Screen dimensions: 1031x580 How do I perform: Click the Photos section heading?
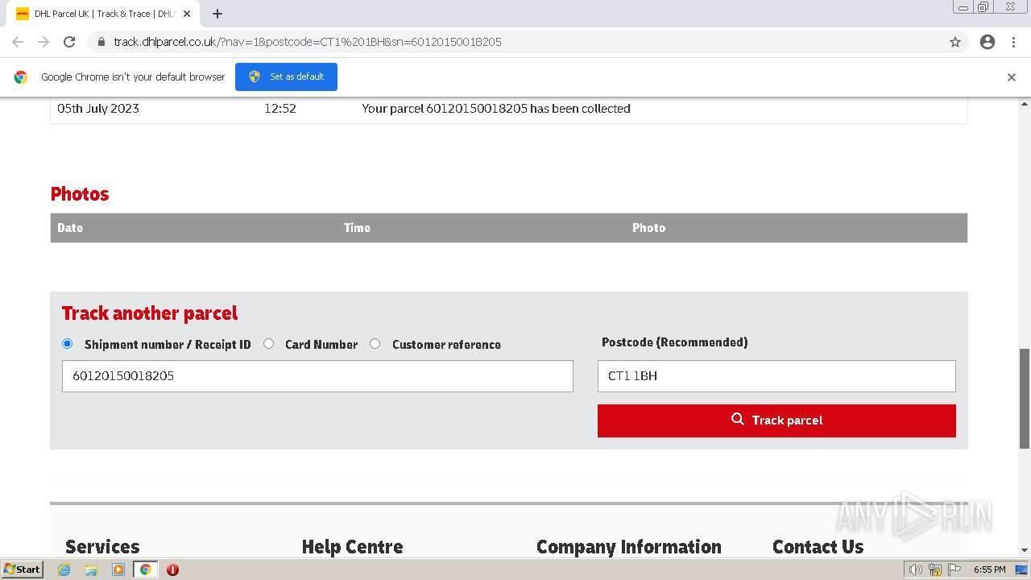[x=80, y=194]
